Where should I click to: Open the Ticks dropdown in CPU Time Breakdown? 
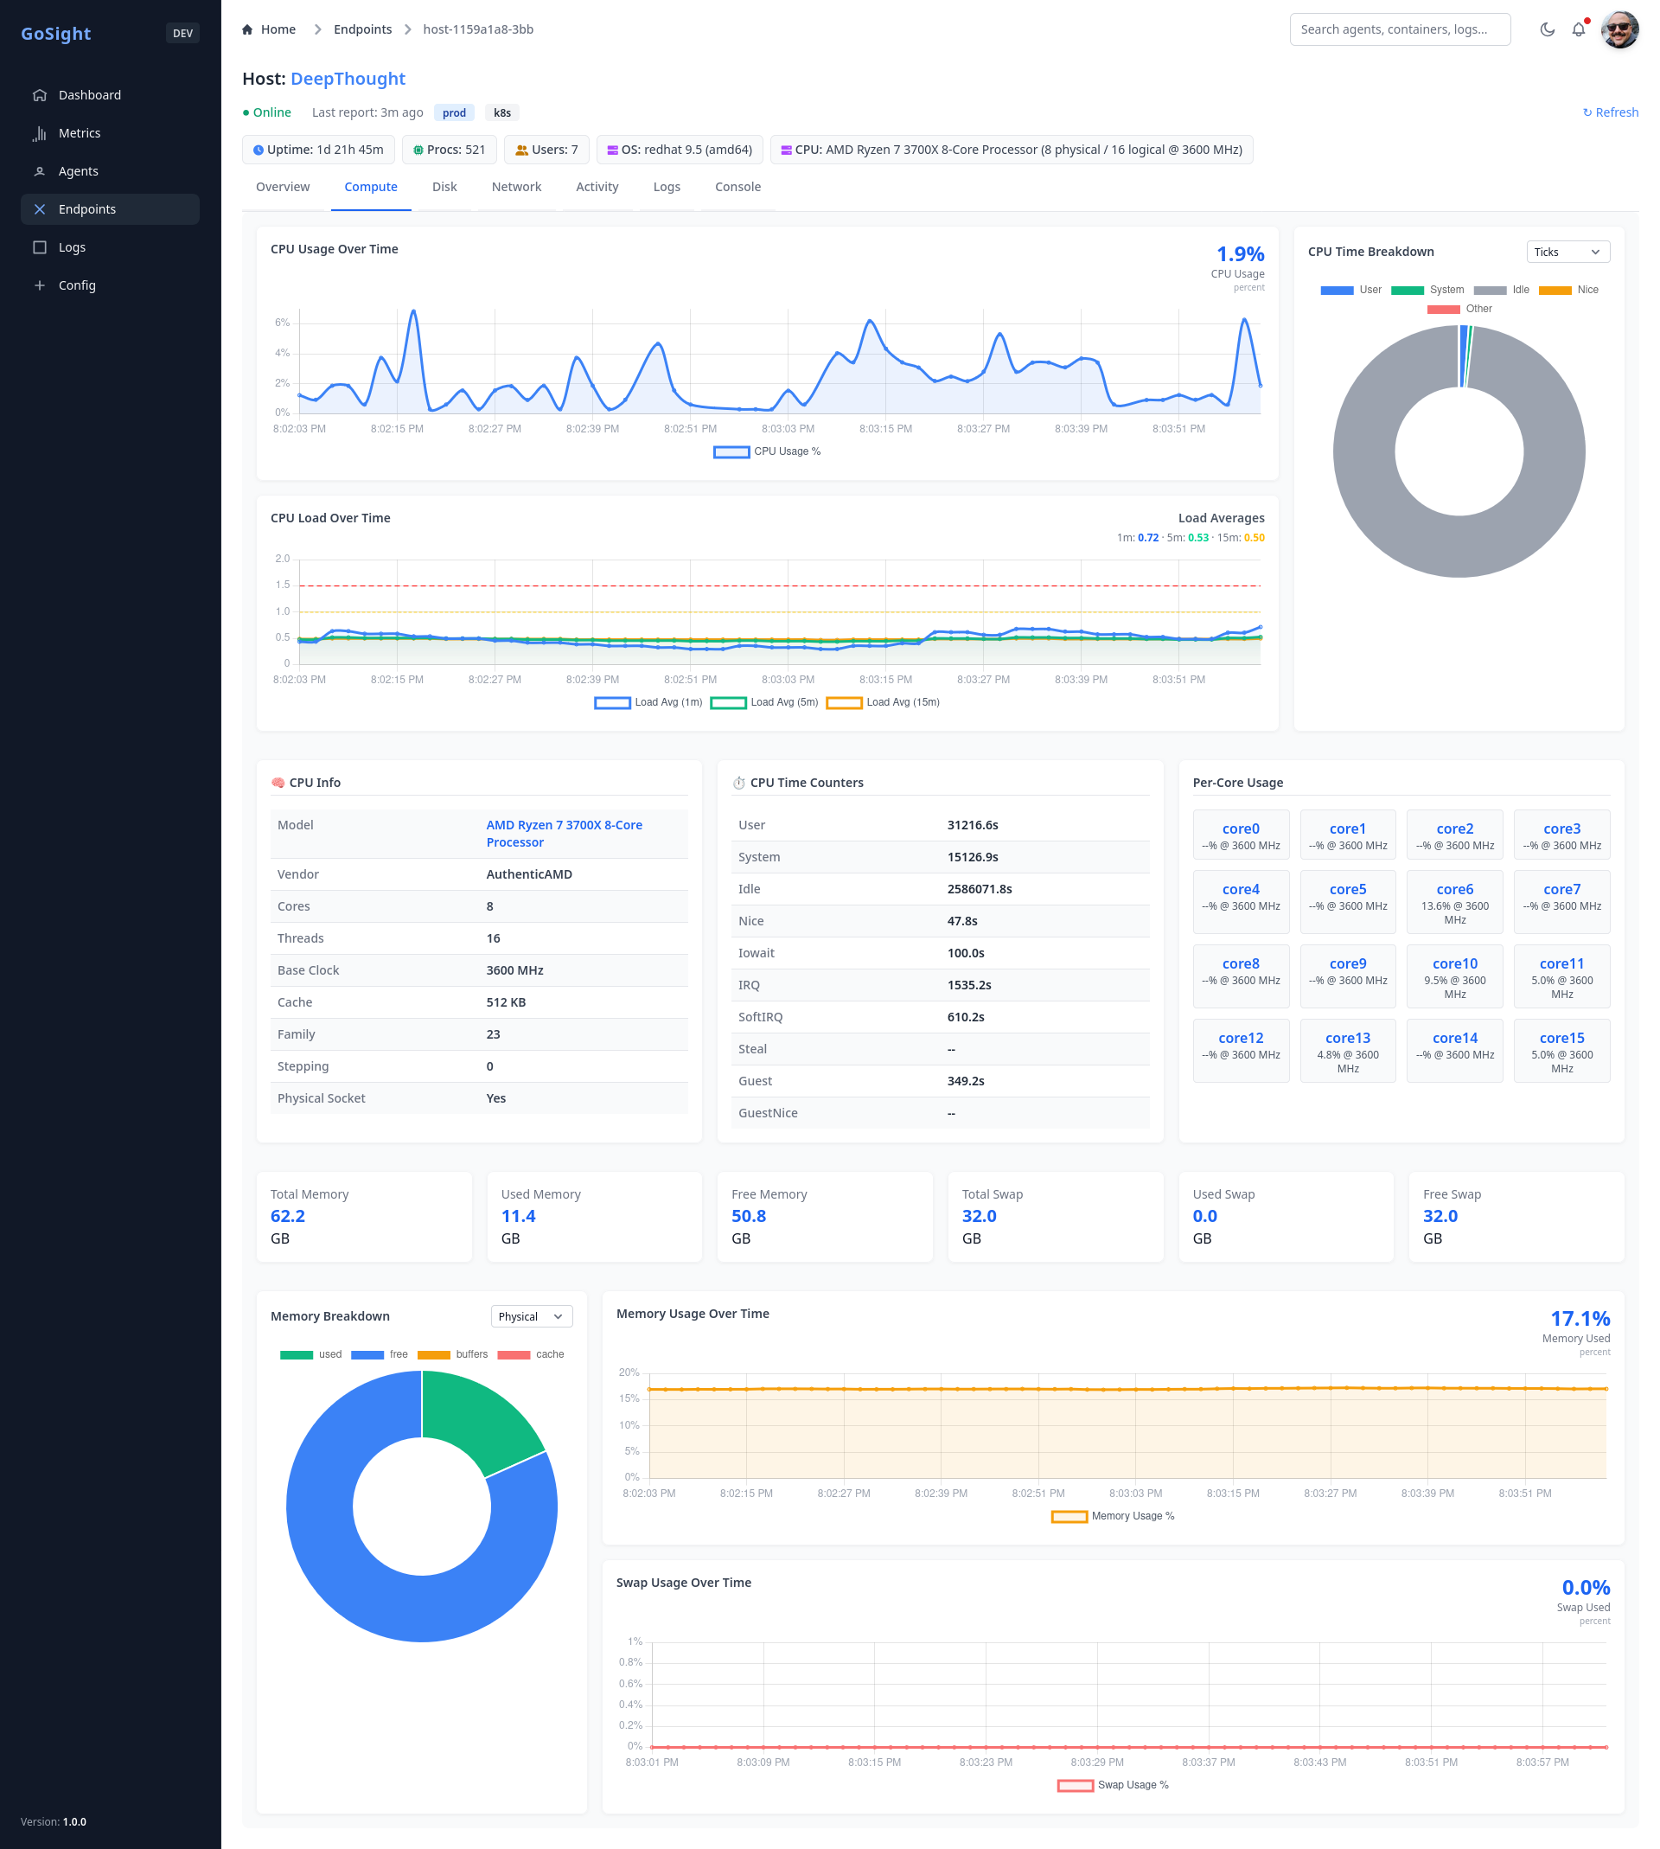pos(1567,252)
